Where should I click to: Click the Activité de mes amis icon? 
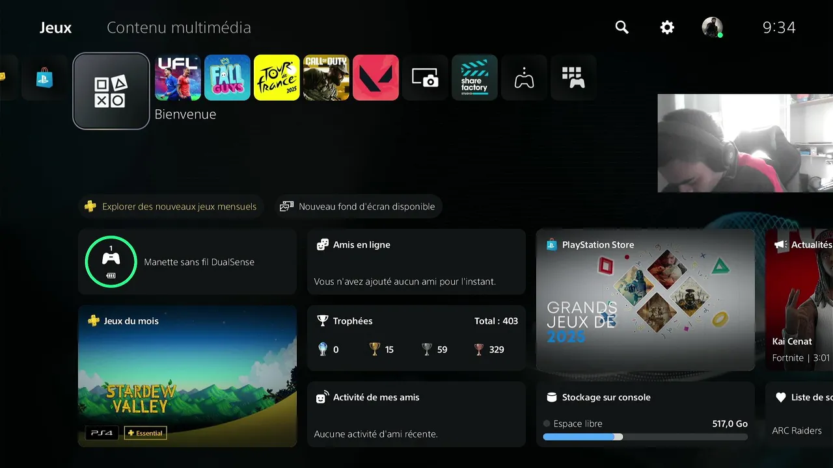(x=322, y=397)
